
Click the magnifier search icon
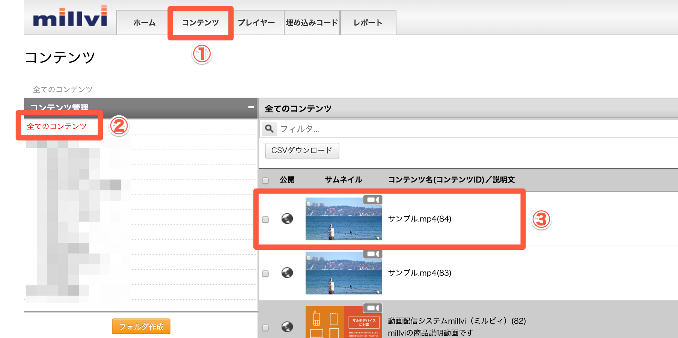point(269,129)
